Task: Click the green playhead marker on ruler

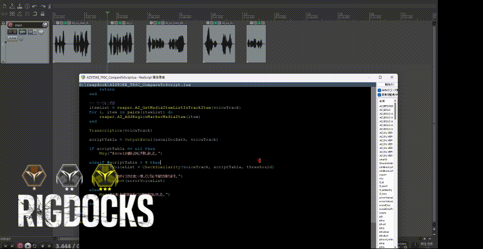Action: point(107,13)
